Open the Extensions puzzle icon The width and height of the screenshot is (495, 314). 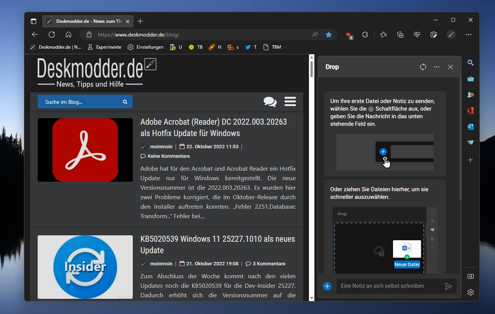tap(365, 35)
